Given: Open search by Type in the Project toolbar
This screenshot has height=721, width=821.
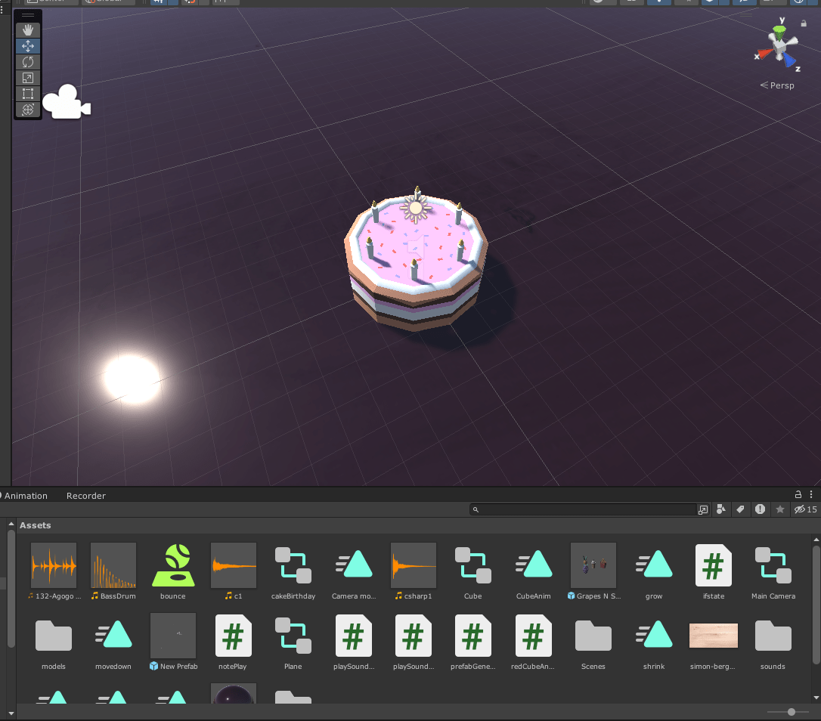Looking at the screenshot, I should [721, 509].
